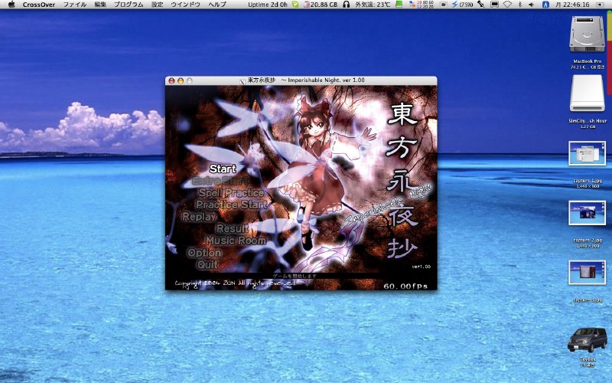The height and width of the screenshot is (383, 612).
Task: Open the ファイル menu
Action: coord(75,5)
